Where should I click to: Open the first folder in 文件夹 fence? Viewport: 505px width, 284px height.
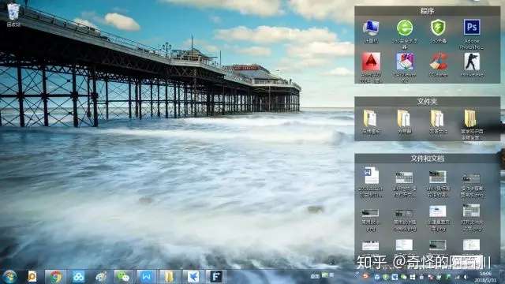click(370, 118)
